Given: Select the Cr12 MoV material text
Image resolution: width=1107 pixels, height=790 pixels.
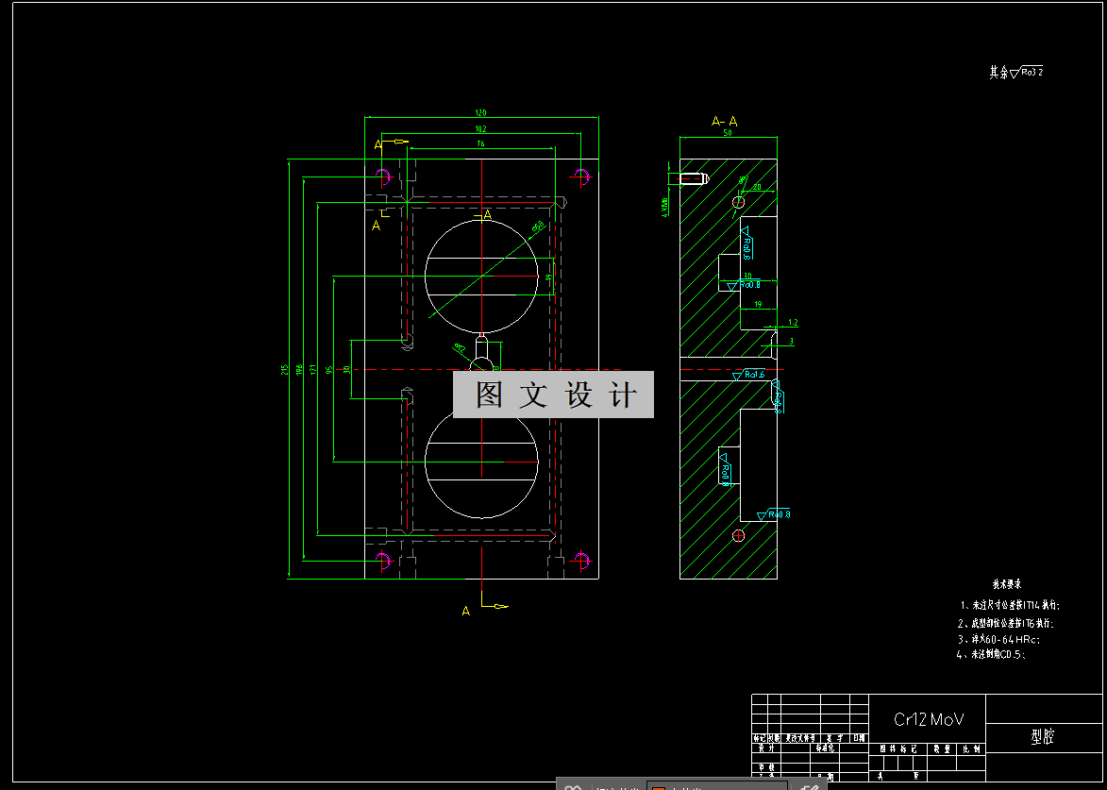Looking at the screenshot, I should click(x=929, y=719).
